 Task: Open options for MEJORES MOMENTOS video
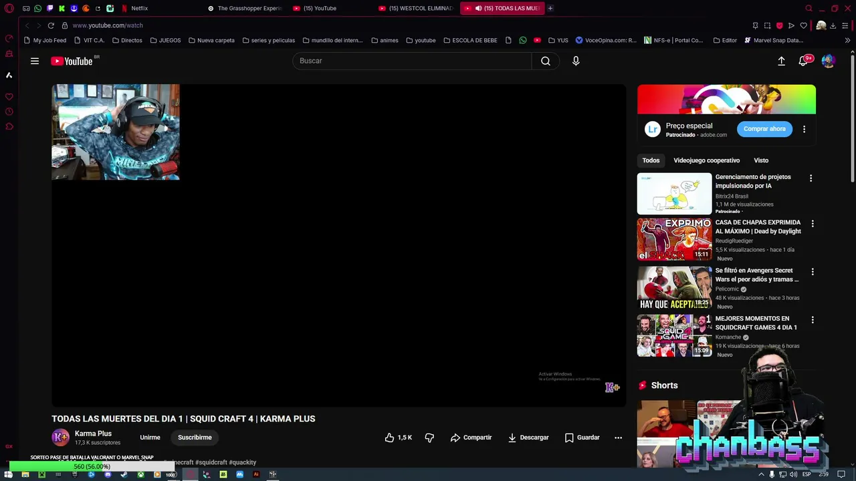coord(813,320)
